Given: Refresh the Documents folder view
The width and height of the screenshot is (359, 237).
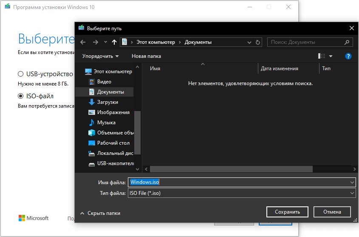Looking at the screenshot, I should pyautogui.click(x=258, y=42).
